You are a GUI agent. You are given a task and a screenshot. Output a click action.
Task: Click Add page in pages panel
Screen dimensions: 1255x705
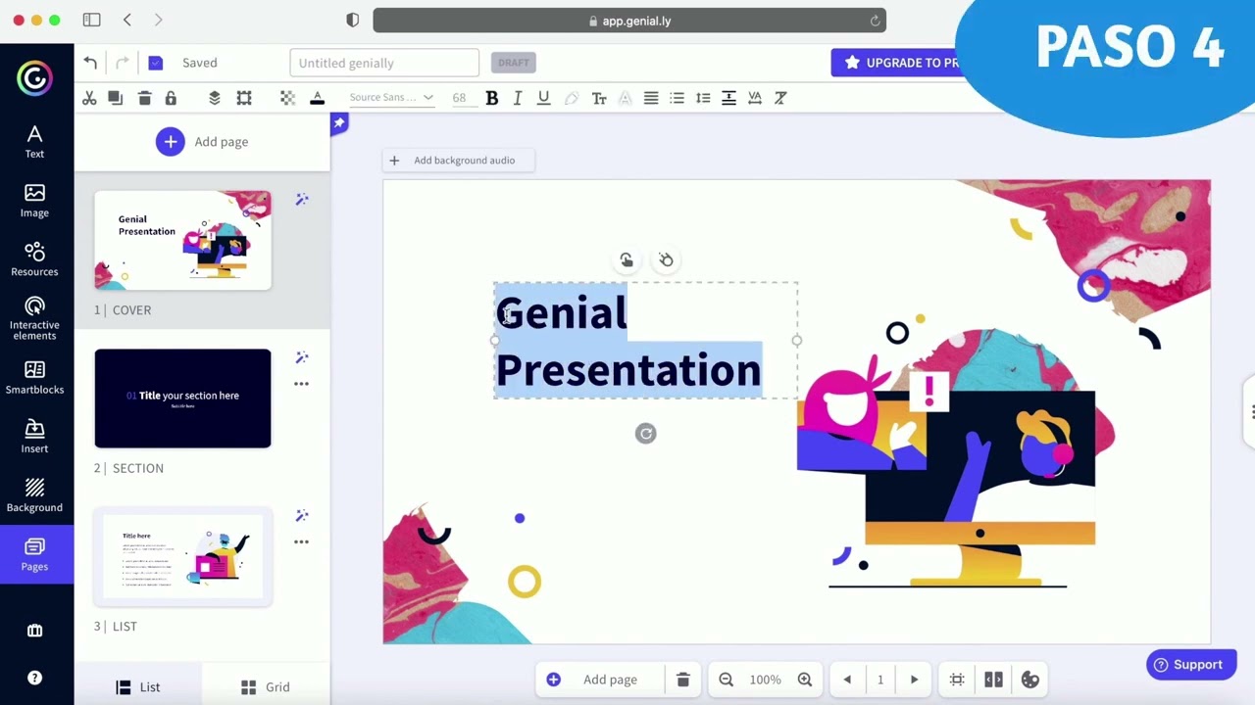pyautogui.click(x=202, y=142)
